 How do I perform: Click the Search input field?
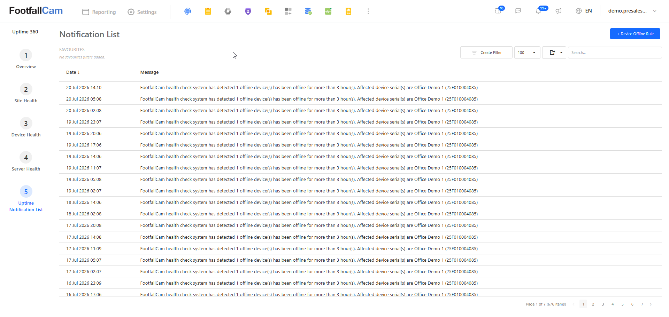(x=615, y=53)
